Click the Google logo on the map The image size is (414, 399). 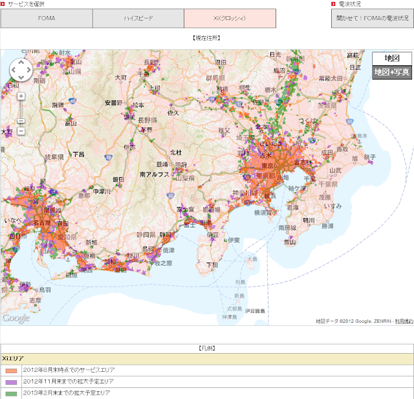16,318
